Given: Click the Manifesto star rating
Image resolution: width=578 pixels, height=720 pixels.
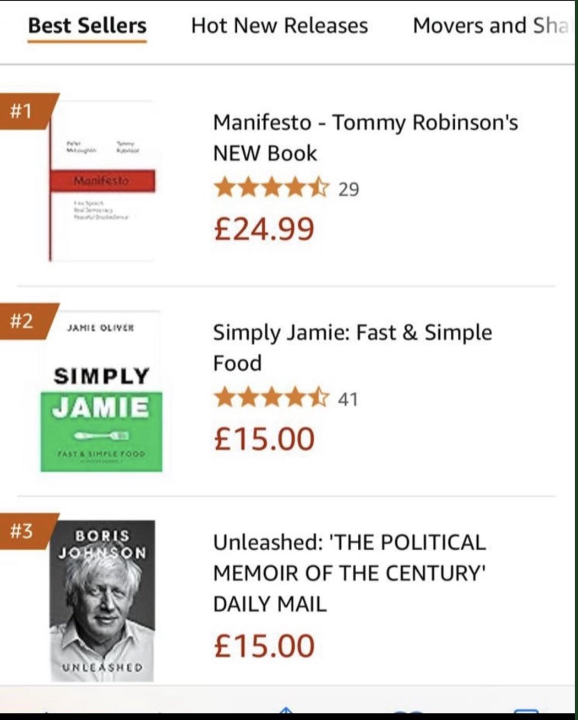Looking at the screenshot, I should coord(271,189).
